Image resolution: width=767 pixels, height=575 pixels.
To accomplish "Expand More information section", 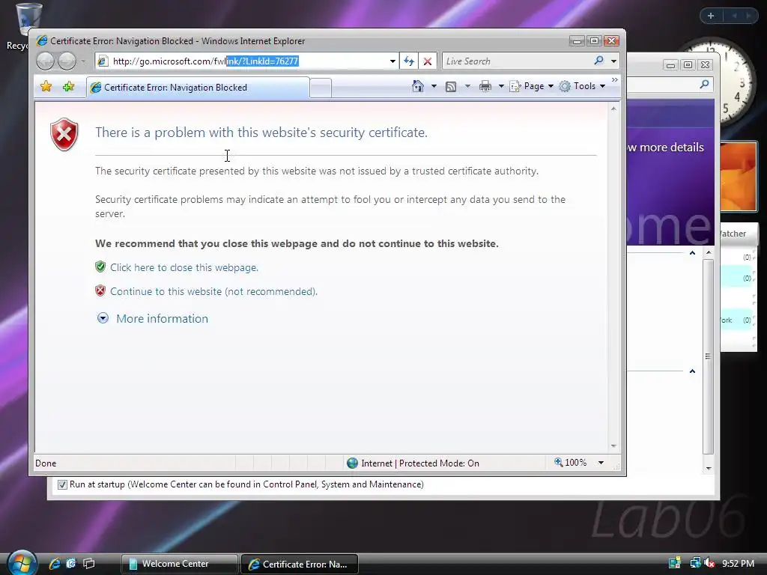I will pos(103,318).
